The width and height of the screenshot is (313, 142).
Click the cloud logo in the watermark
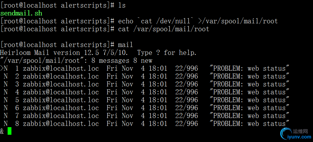[283, 133]
